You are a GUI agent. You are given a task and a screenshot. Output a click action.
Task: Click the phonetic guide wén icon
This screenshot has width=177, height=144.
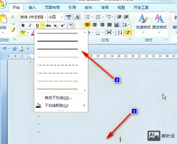coord(69,17)
